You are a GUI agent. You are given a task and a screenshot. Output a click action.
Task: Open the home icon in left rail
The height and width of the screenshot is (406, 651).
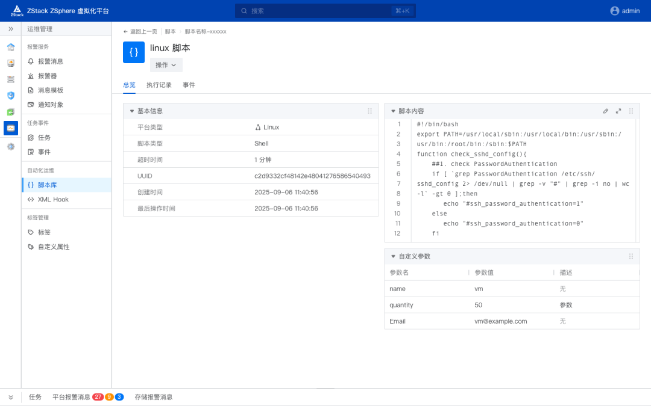(x=11, y=47)
